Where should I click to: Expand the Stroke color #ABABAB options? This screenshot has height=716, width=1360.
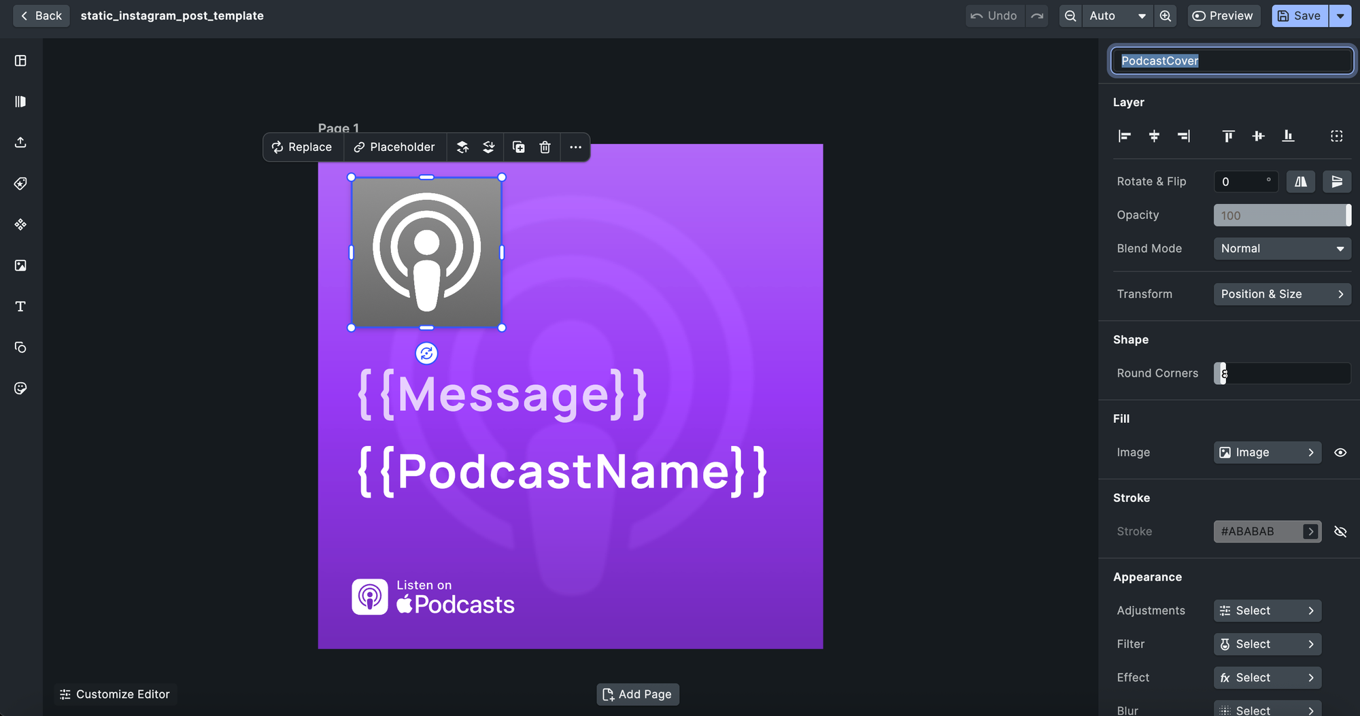click(x=1268, y=532)
